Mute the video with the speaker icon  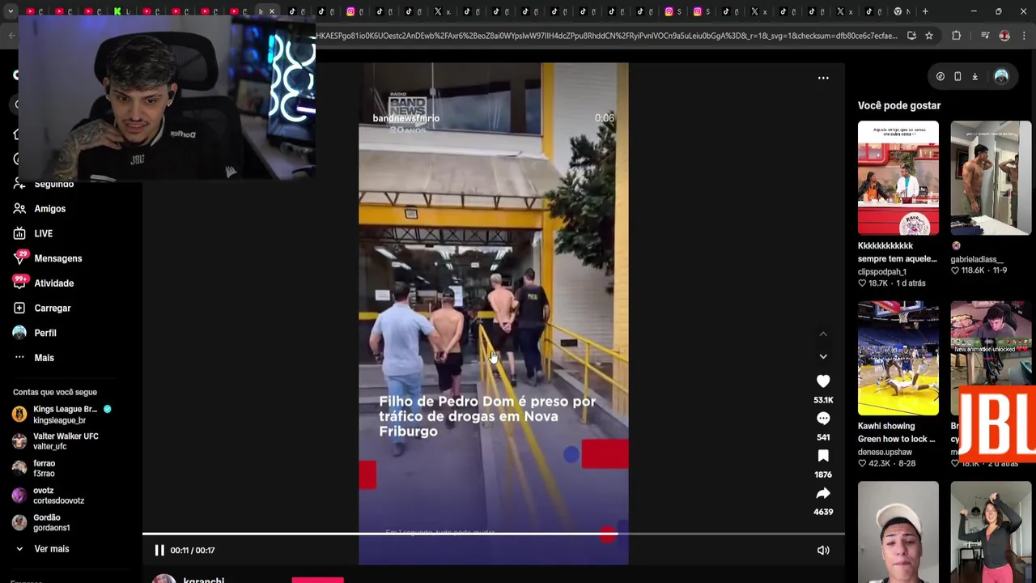(823, 551)
